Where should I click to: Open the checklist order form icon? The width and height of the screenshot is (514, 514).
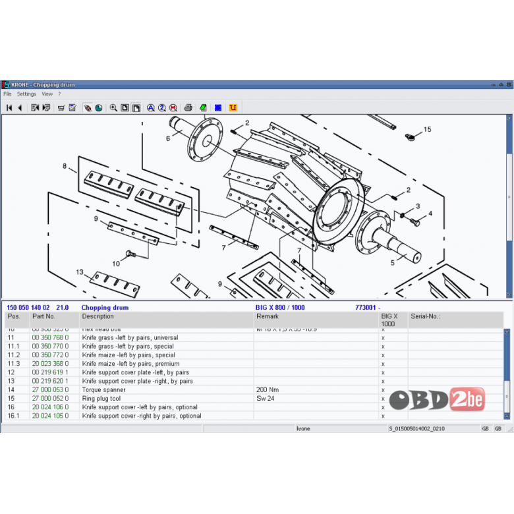(x=72, y=107)
